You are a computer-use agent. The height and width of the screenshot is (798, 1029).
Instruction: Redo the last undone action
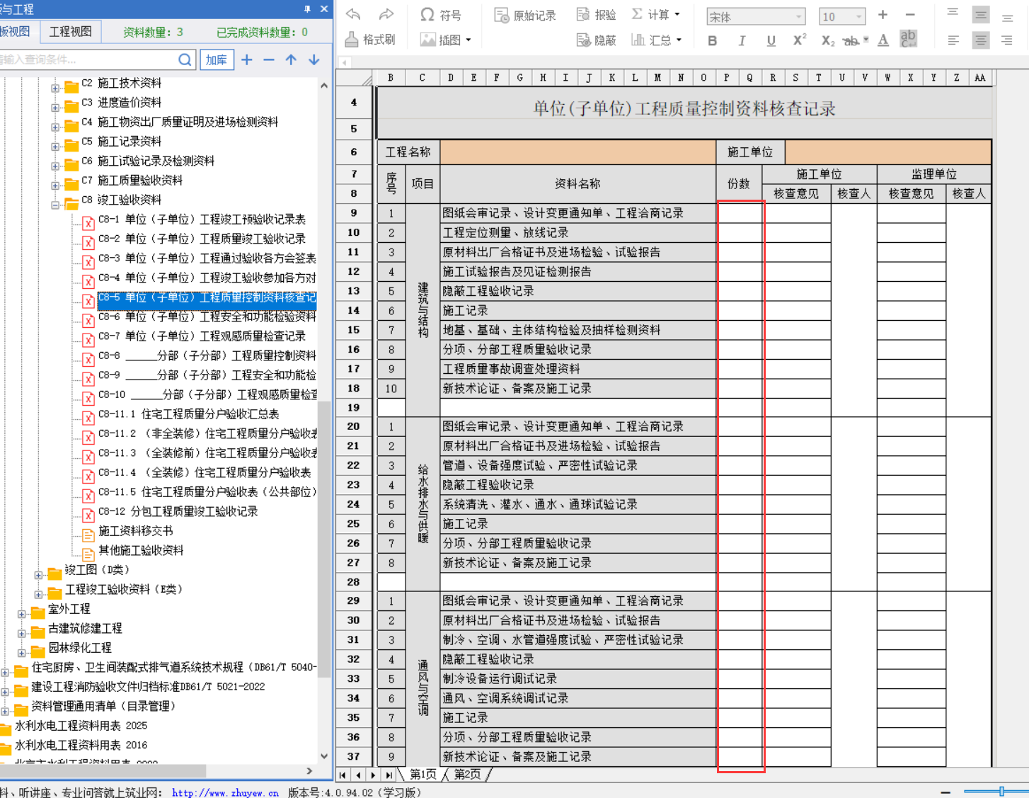(x=386, y=15)
